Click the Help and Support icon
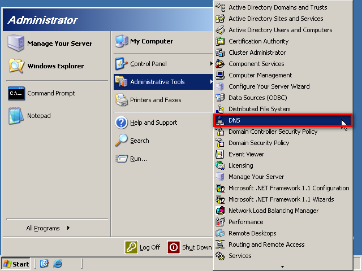 point(122,123)
